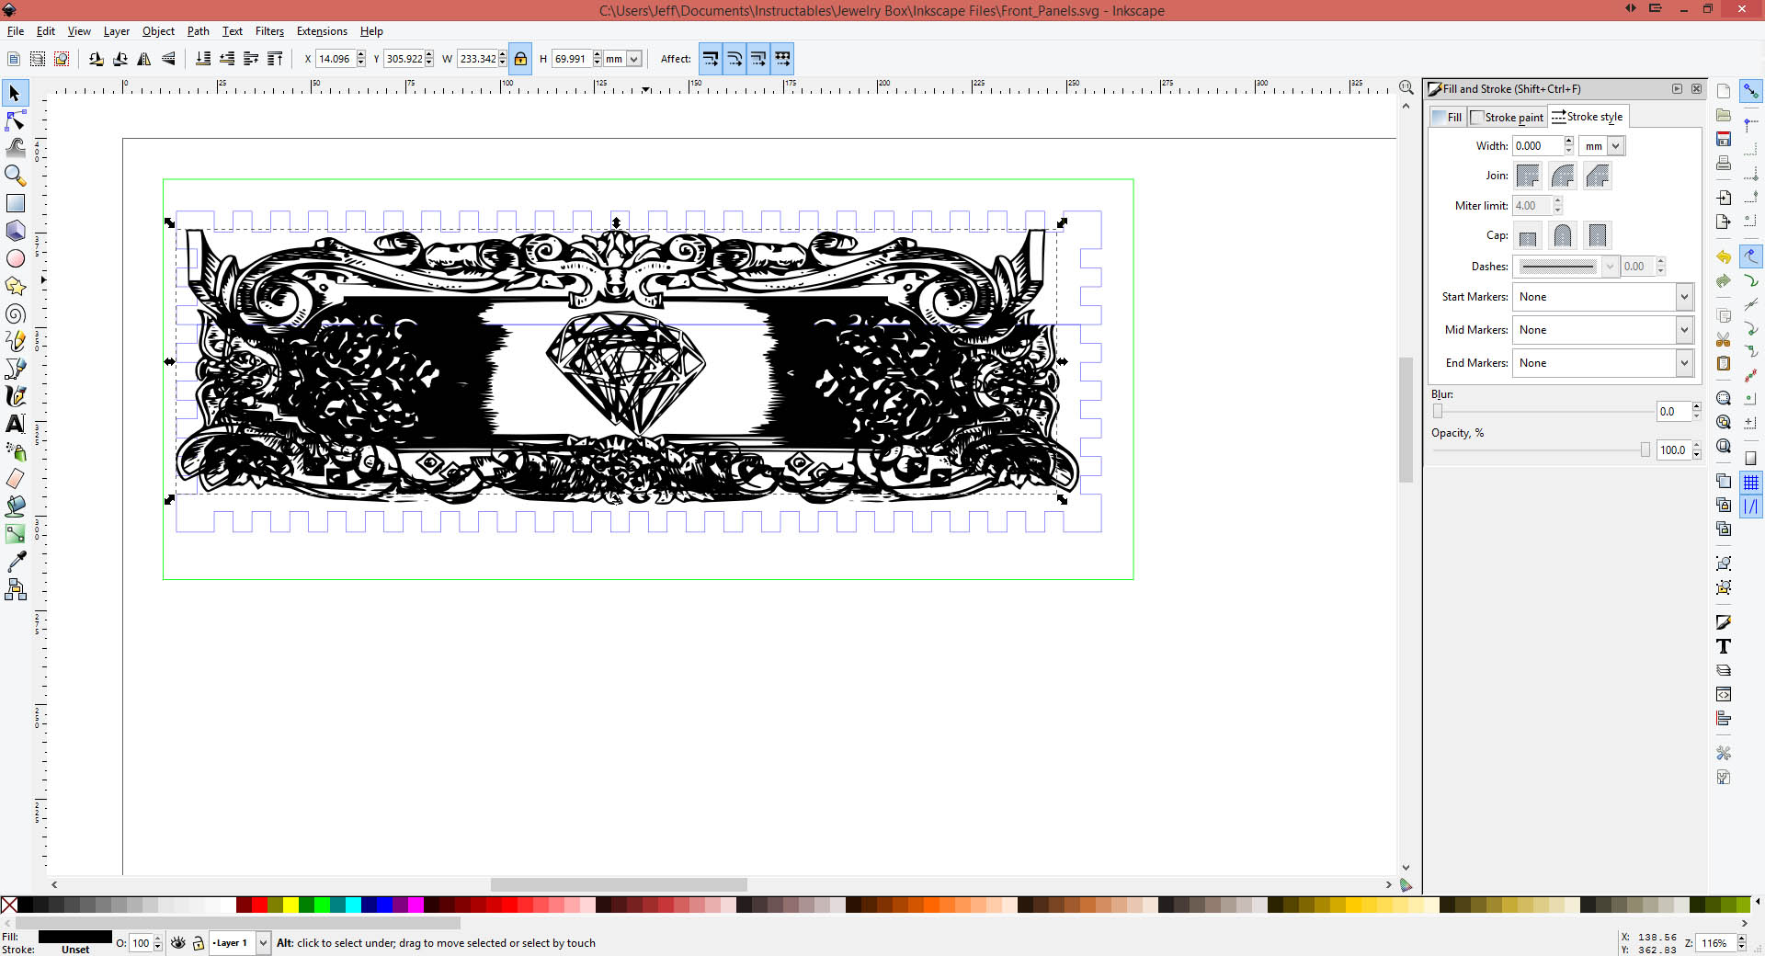Choose the miter join style
Viewport: 1765px width, 956px height.
(x=1528, y=176)
